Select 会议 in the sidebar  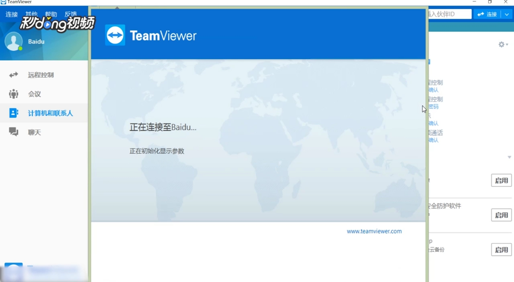pos(34,94)
